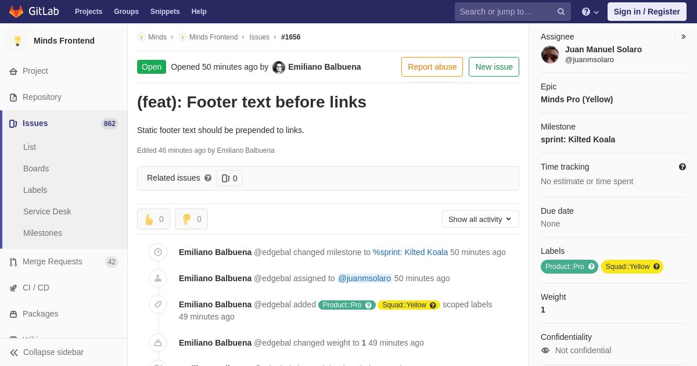Collapse the right sidebar with the double chevron
The height and width of the screenshot is (366, 697).
tap(683, 37)
